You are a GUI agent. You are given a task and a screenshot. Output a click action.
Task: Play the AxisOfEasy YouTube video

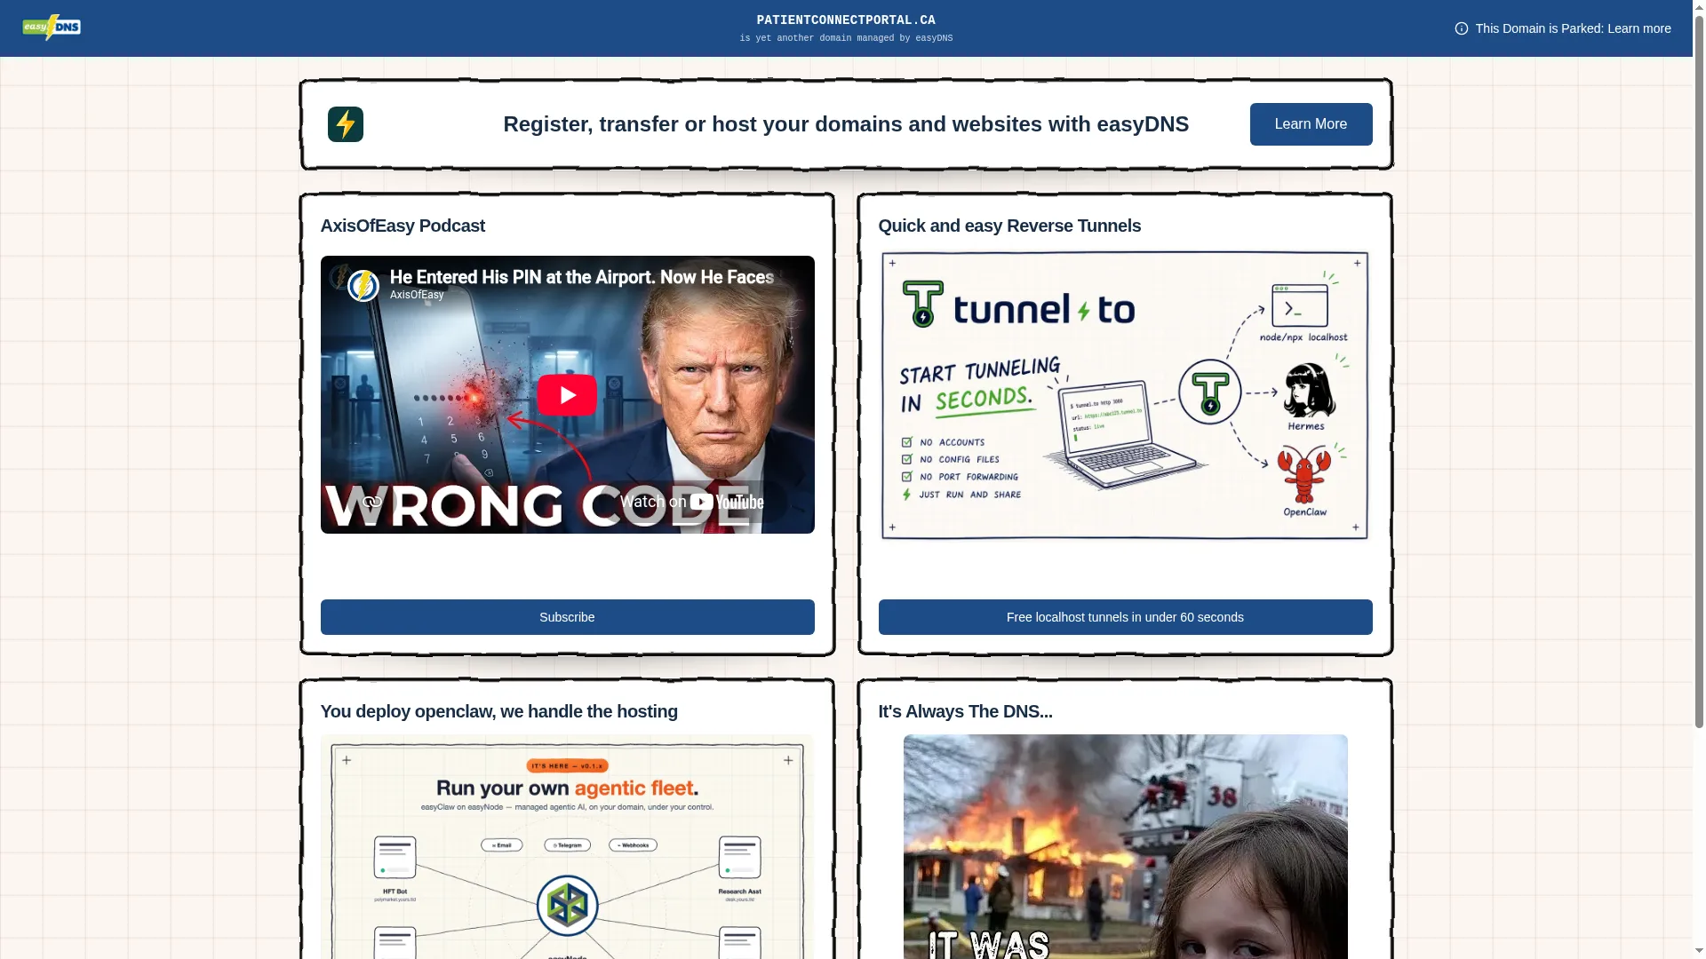[x=567, y=395]
